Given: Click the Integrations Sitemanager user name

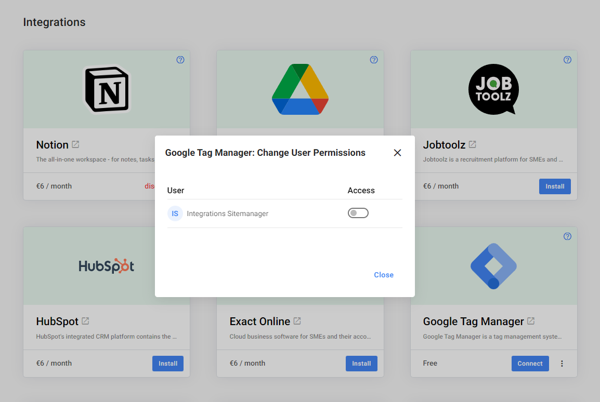Looking at the screenshot, I should tap(228, 213).
